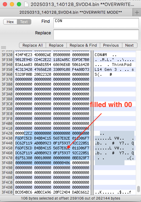The image size is (141, 202).
Task: Add a new tab with plus icon
Action: tap(137, 13)
